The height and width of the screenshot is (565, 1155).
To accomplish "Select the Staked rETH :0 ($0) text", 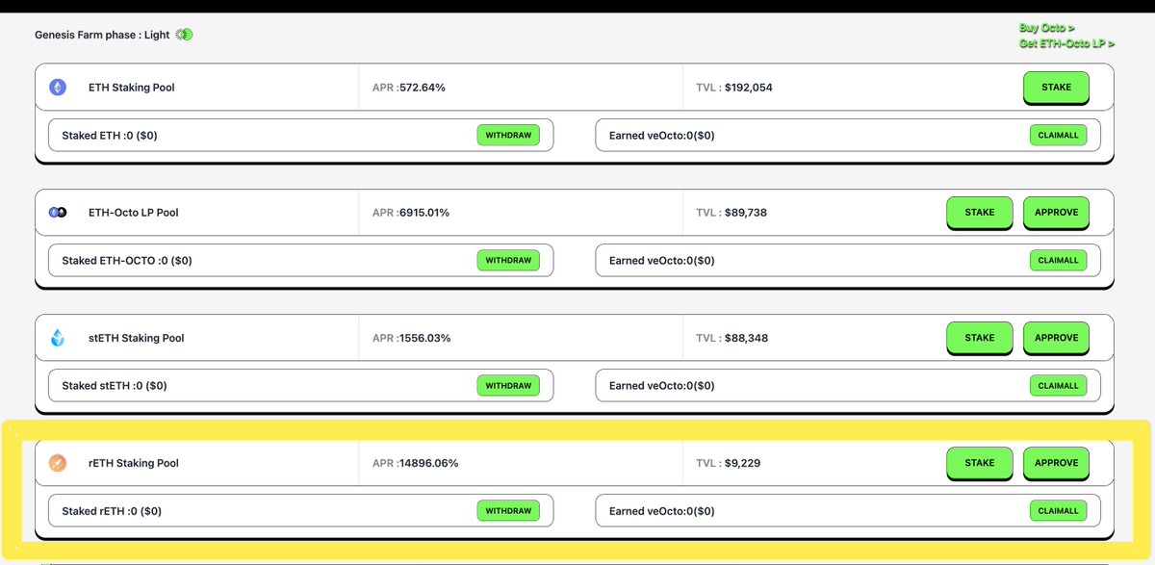I will (x=112, y=511).
